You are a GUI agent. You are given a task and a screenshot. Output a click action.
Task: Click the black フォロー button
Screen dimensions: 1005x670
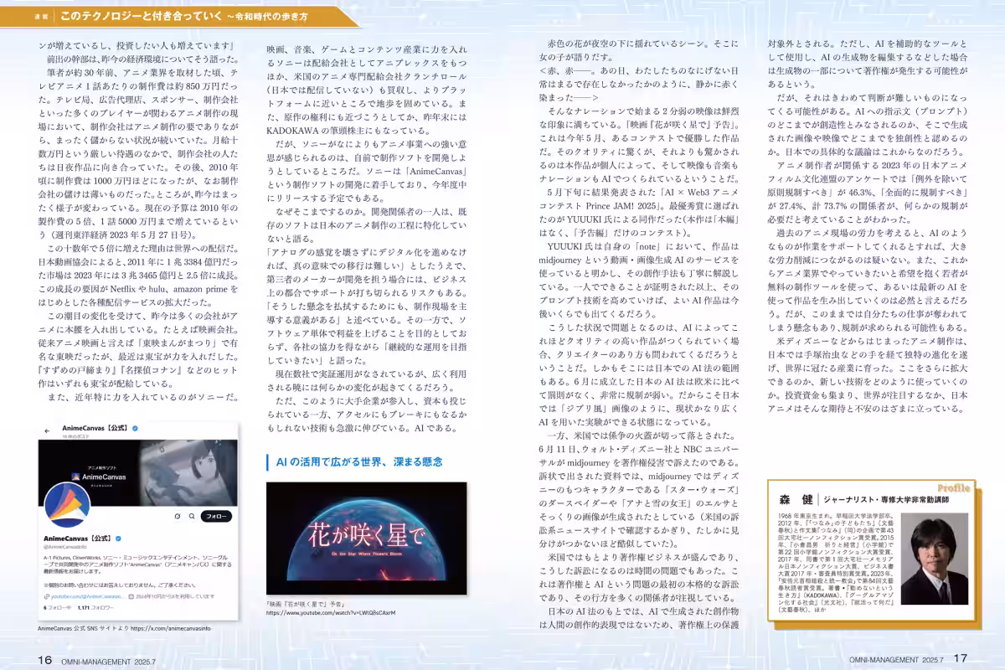[218, 516]
